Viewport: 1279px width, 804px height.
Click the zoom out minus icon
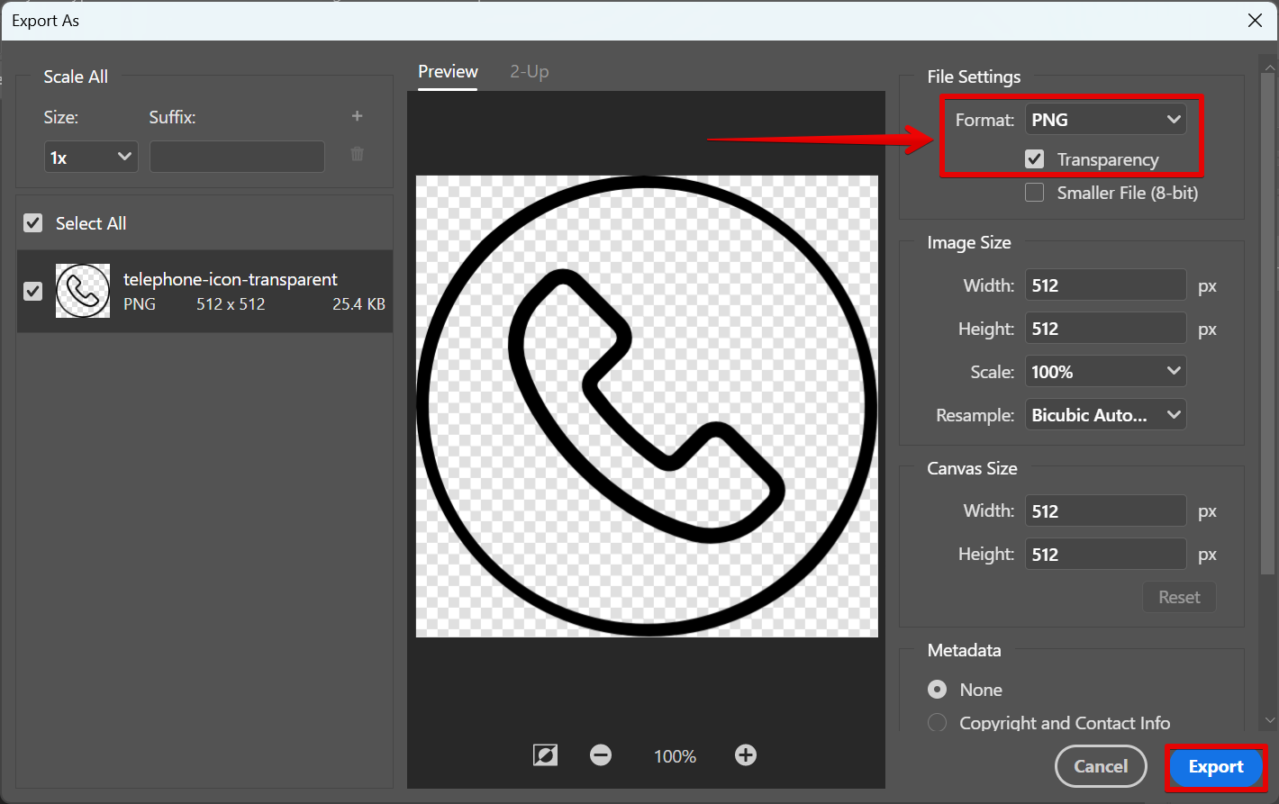pyautogui.click(x=601, y=755)
